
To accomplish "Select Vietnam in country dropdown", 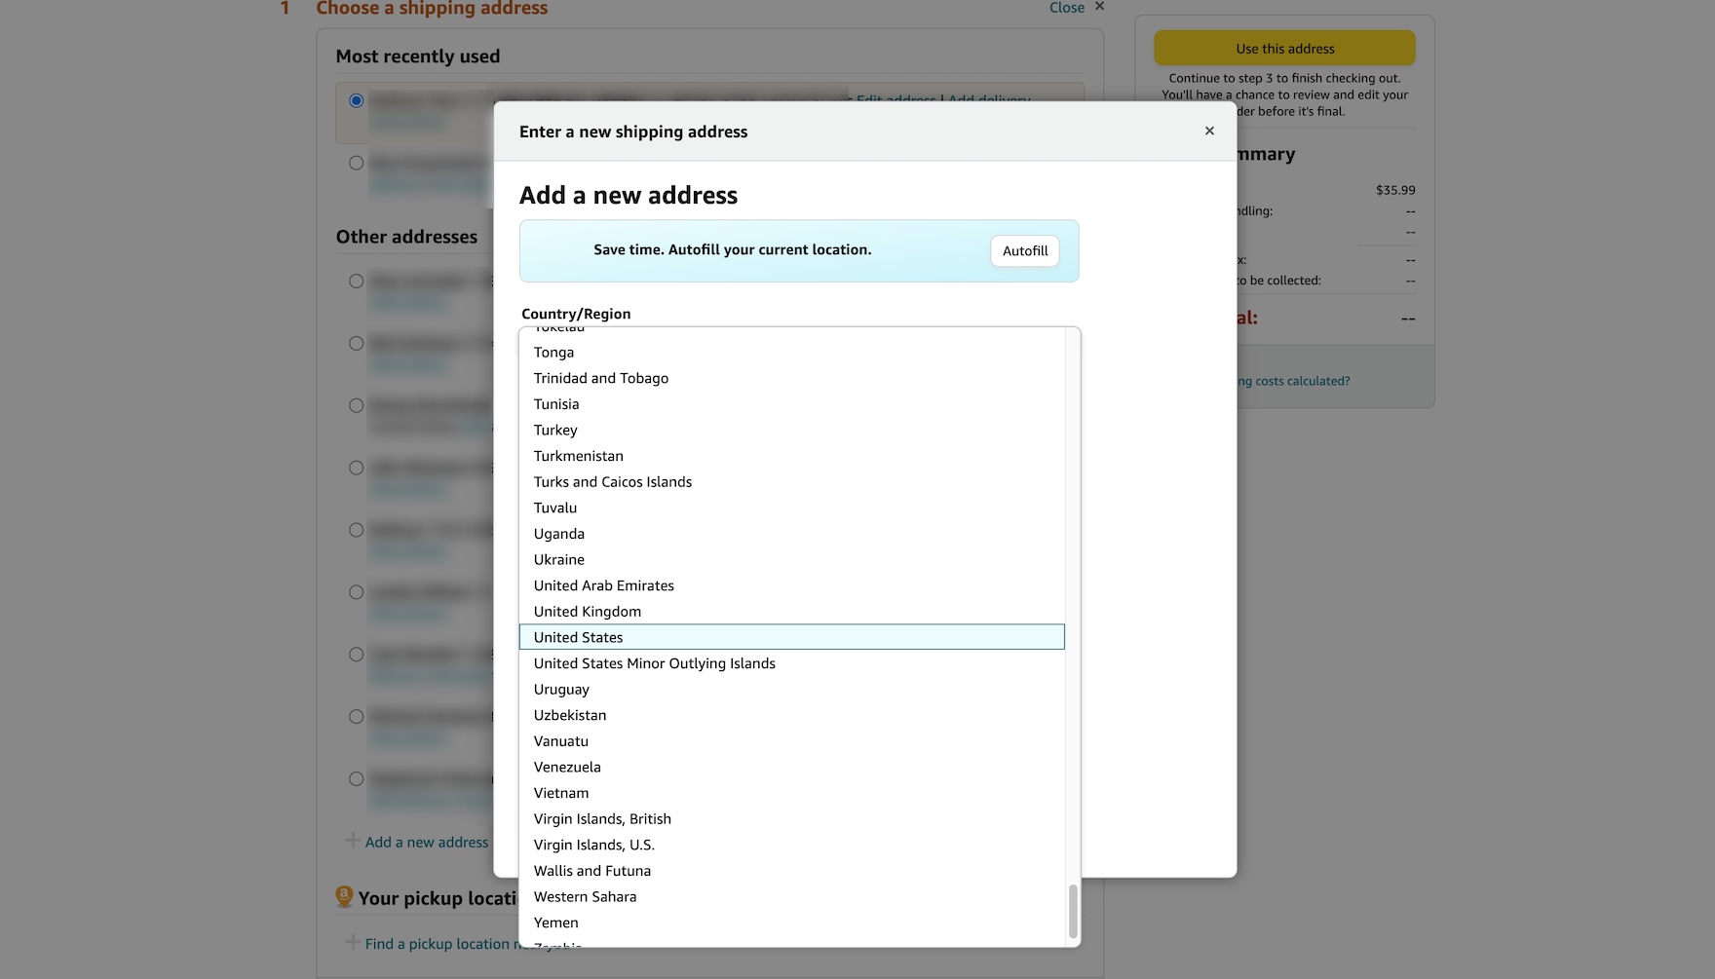I will pos(561,793).
